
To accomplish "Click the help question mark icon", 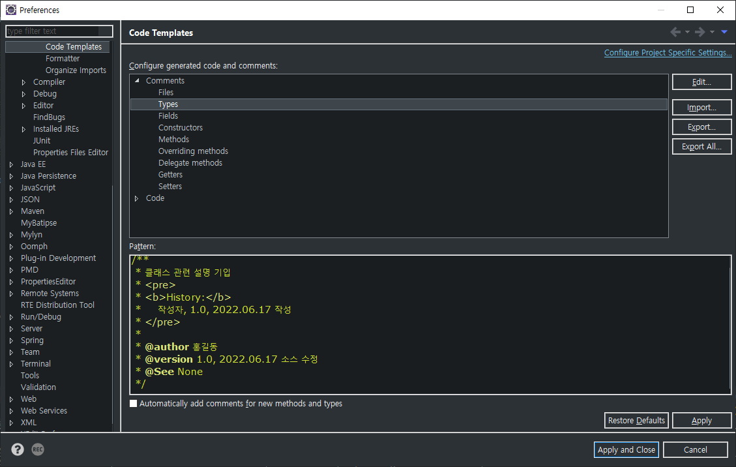I will [18, 449].
